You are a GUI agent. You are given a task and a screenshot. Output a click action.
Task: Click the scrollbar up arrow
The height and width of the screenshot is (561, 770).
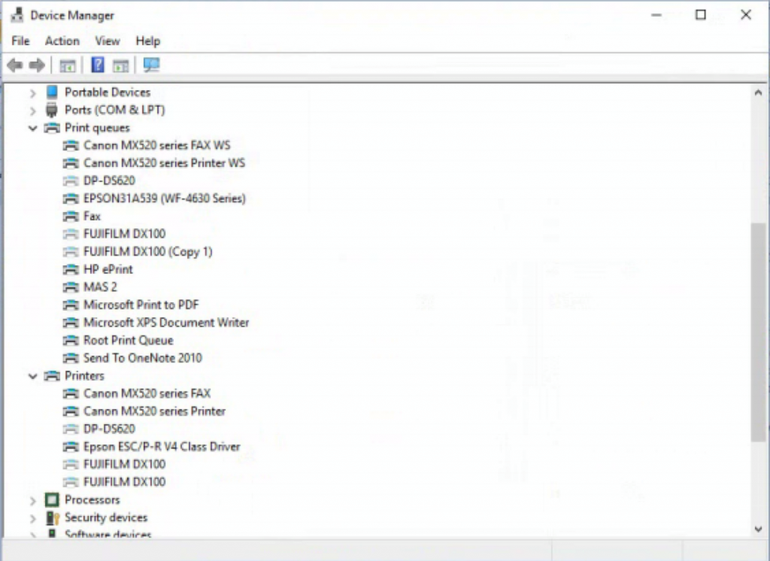tap(758, 92)
